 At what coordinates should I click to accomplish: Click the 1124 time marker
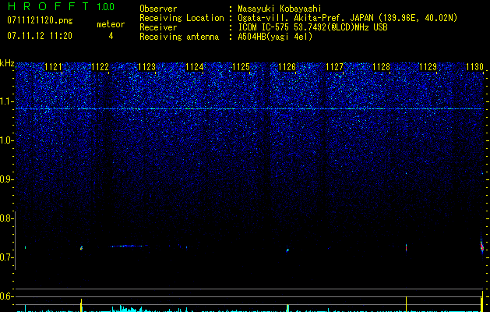click(195, 67)
